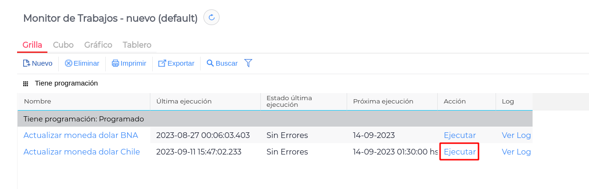The image size is (589, 189).
Task: Click the Nuevo document icon
Action: 27,63
